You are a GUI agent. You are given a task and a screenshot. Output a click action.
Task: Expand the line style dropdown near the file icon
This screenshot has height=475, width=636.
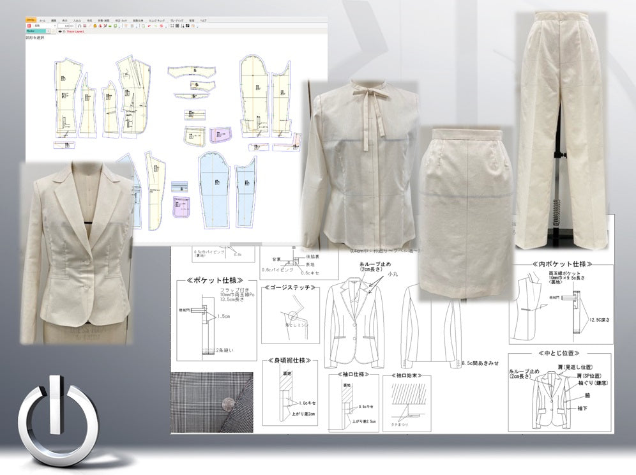coord(55,26)
